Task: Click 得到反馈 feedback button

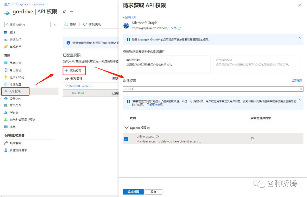Action: pyautogui.click(x=92, y=24)
